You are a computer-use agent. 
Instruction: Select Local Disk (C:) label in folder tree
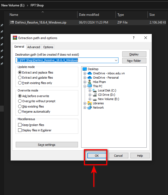(107, 90)
